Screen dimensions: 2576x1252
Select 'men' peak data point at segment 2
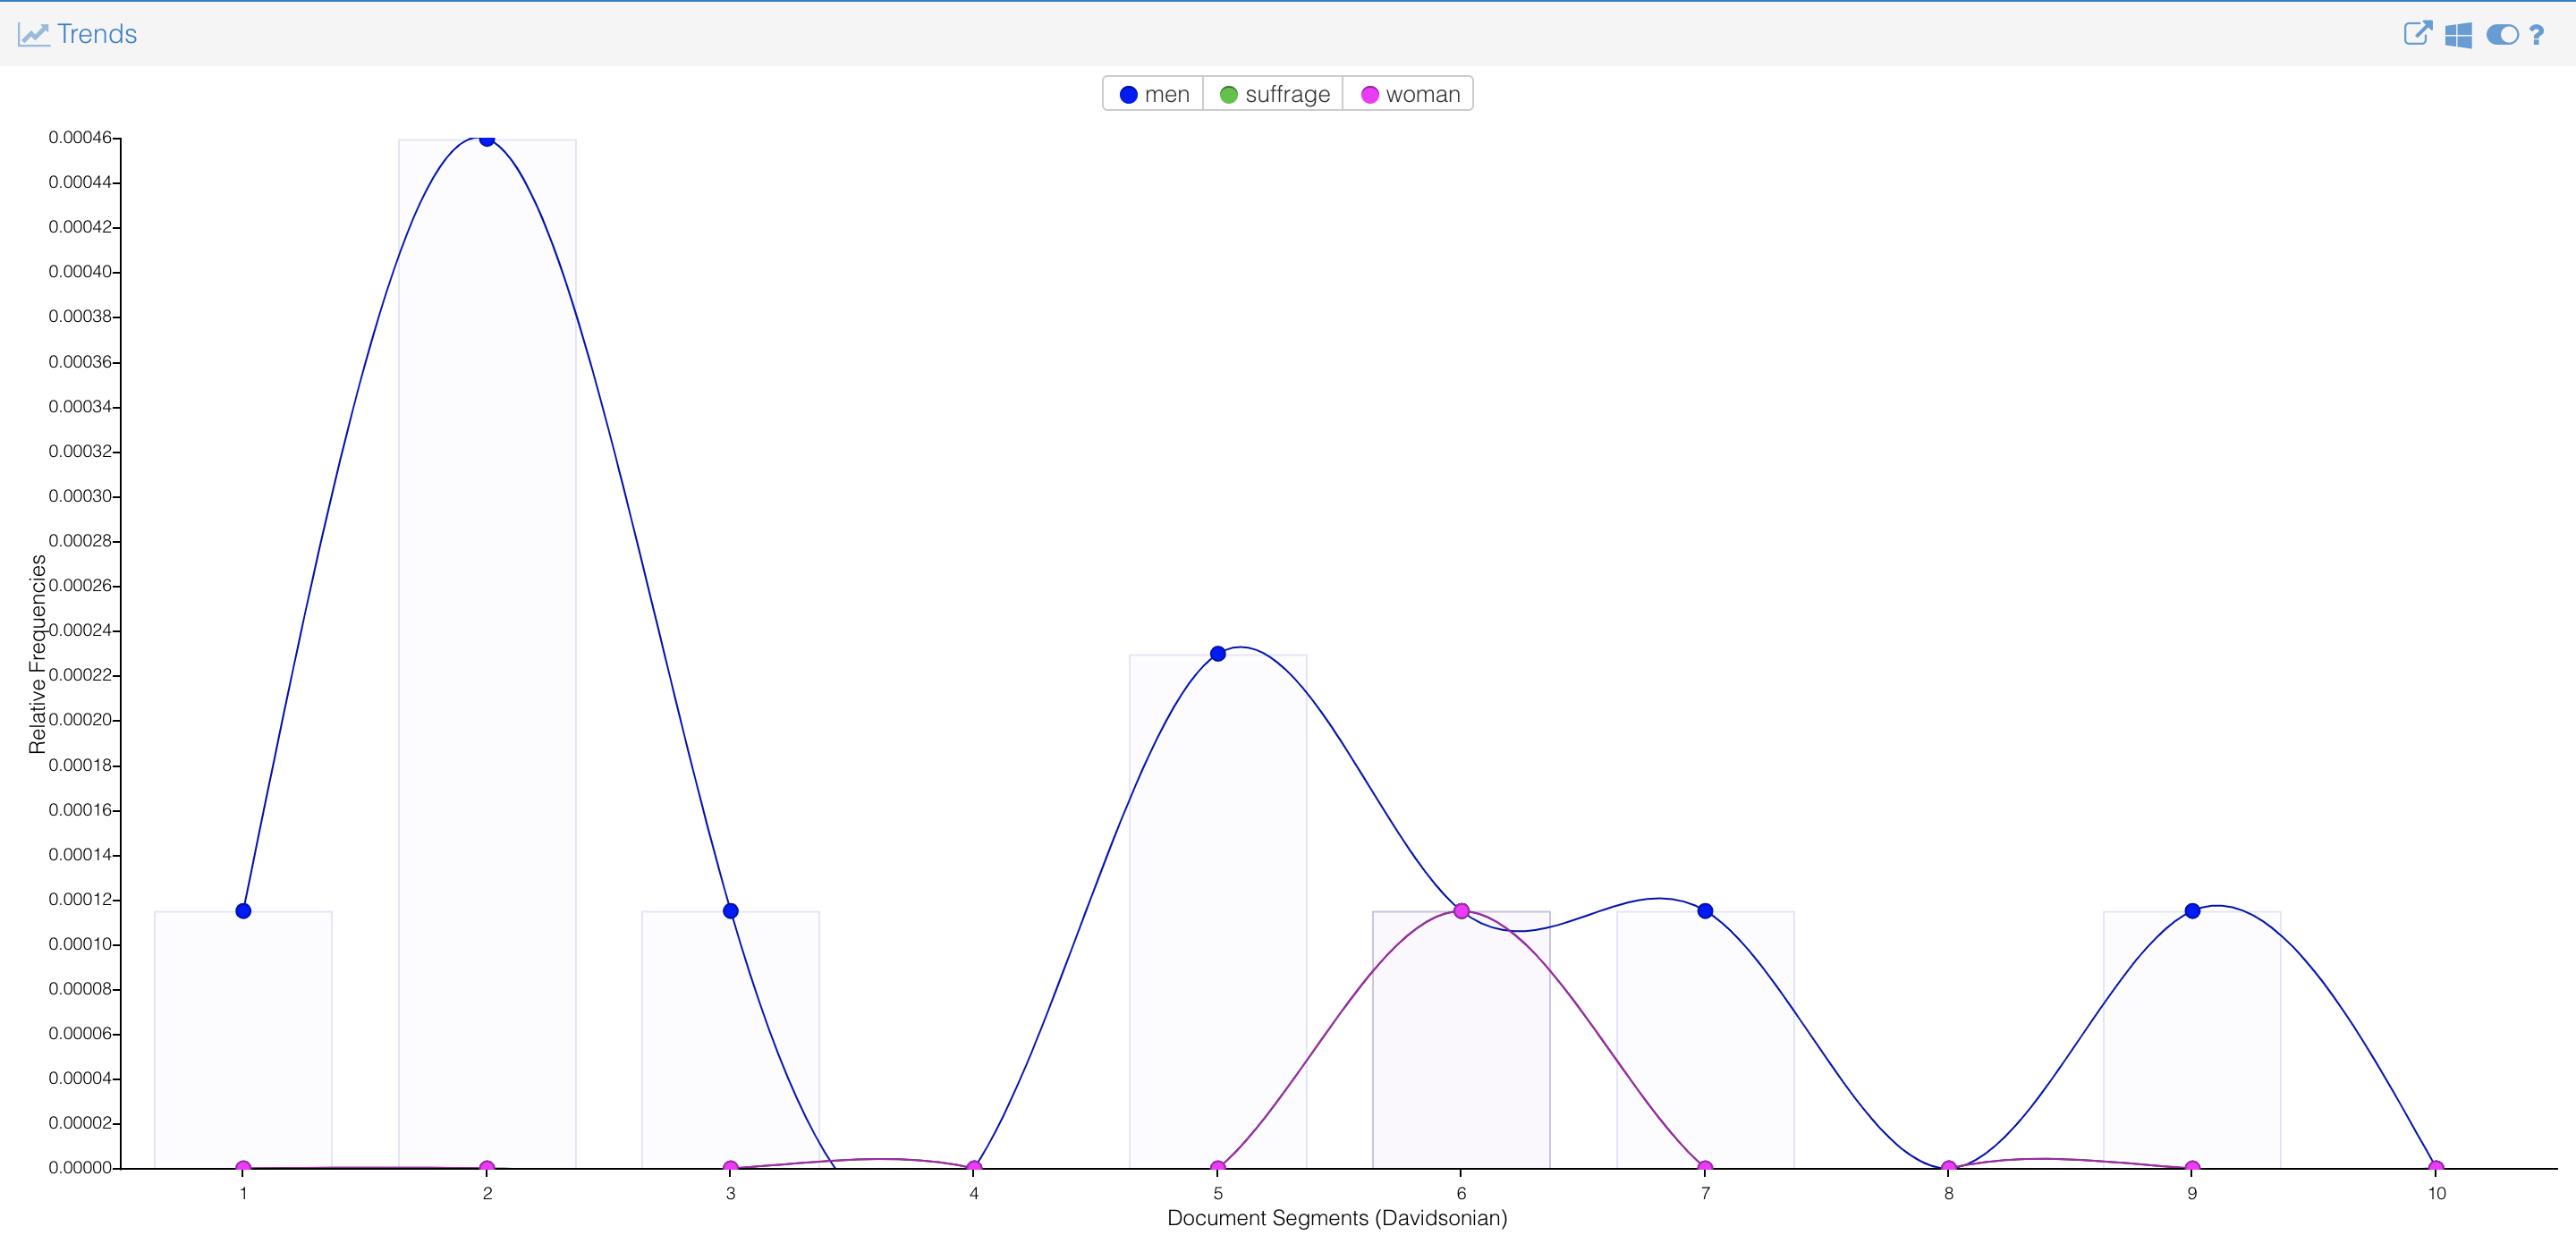pyautogui.click(x=487, y=139)
